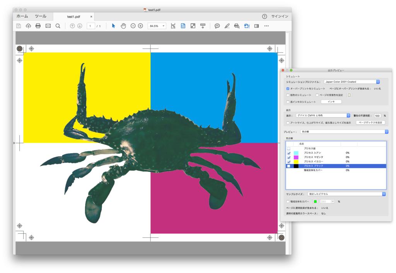Zoom out with minus icon
The height and width of the screenshot is (273, 396).
tap(133, 26)
